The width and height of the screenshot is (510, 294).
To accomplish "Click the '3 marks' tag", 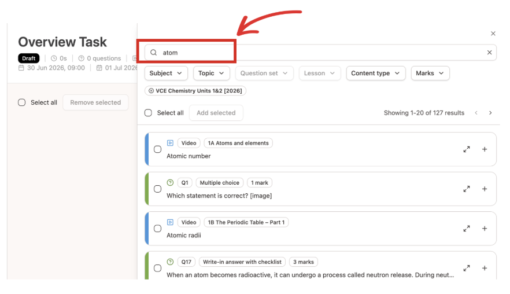I will coord(304,262).
